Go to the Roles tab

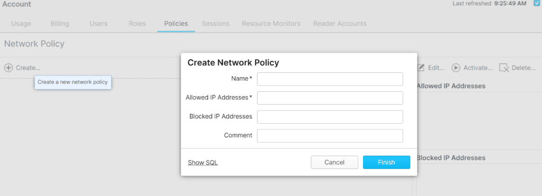137,24
